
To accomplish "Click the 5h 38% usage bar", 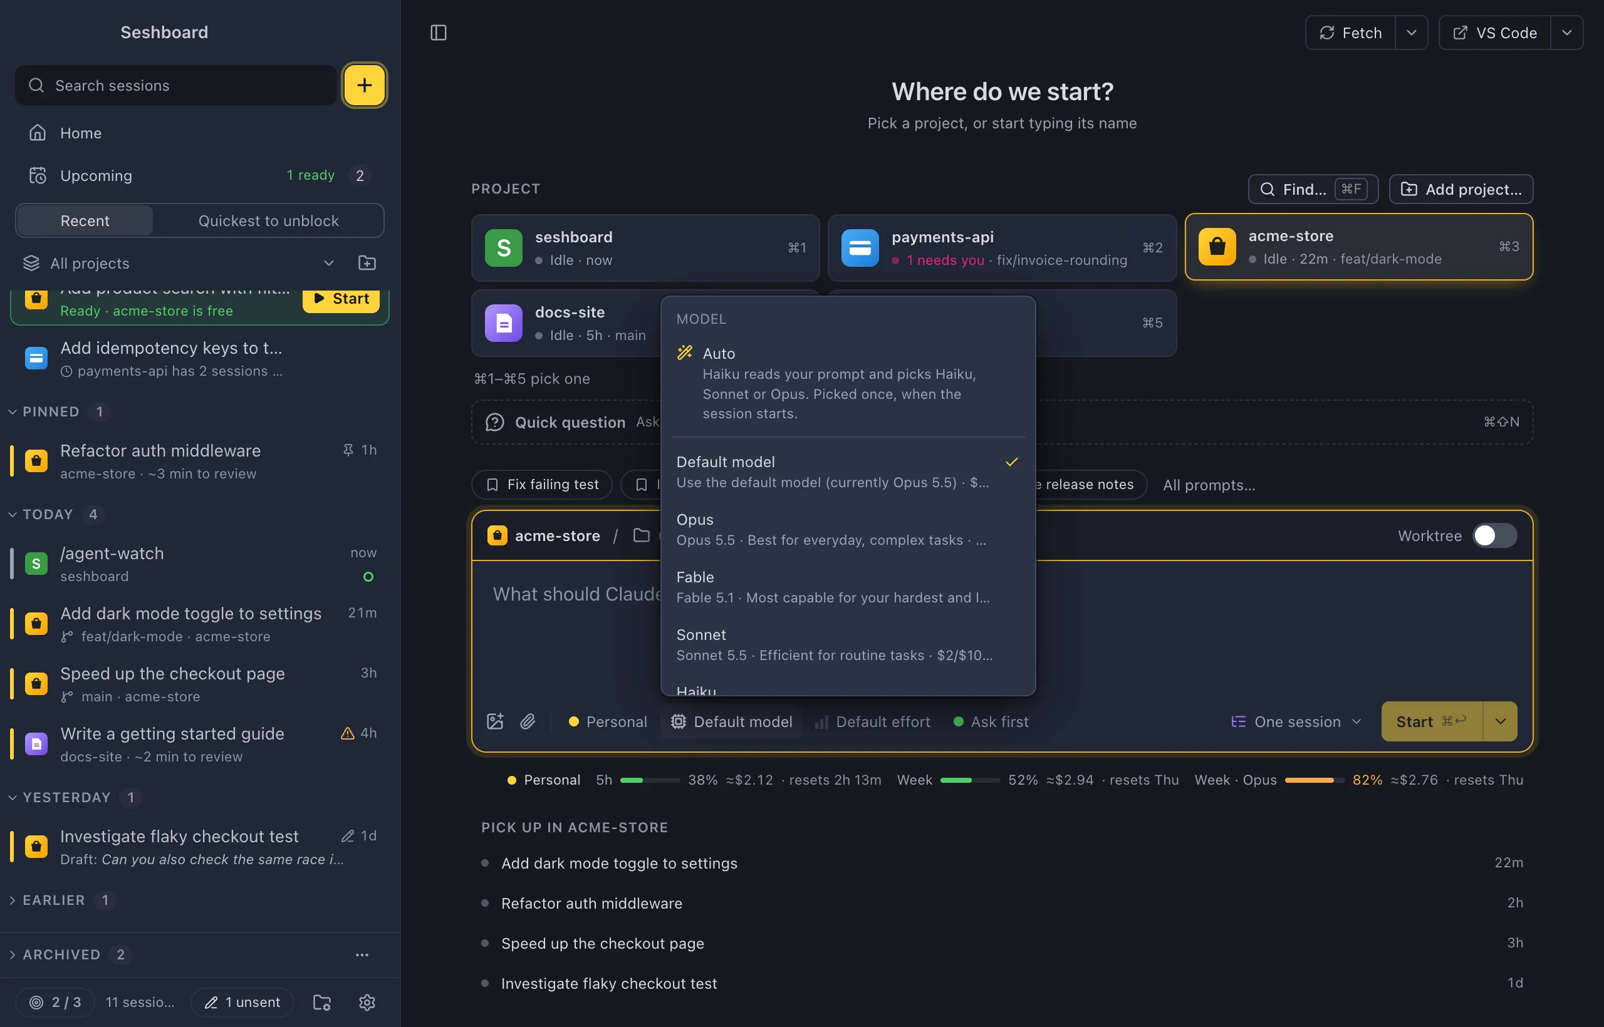I will coord(649,780).
